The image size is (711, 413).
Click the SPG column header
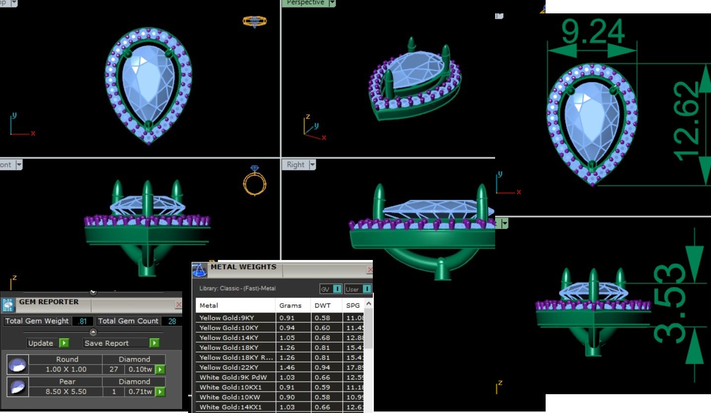tap(353, 306)
